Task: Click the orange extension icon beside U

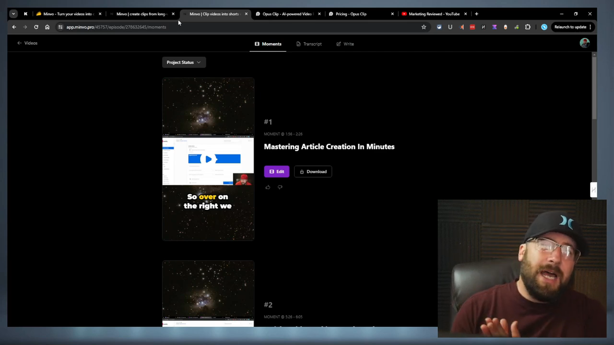Action: (461, 27)
